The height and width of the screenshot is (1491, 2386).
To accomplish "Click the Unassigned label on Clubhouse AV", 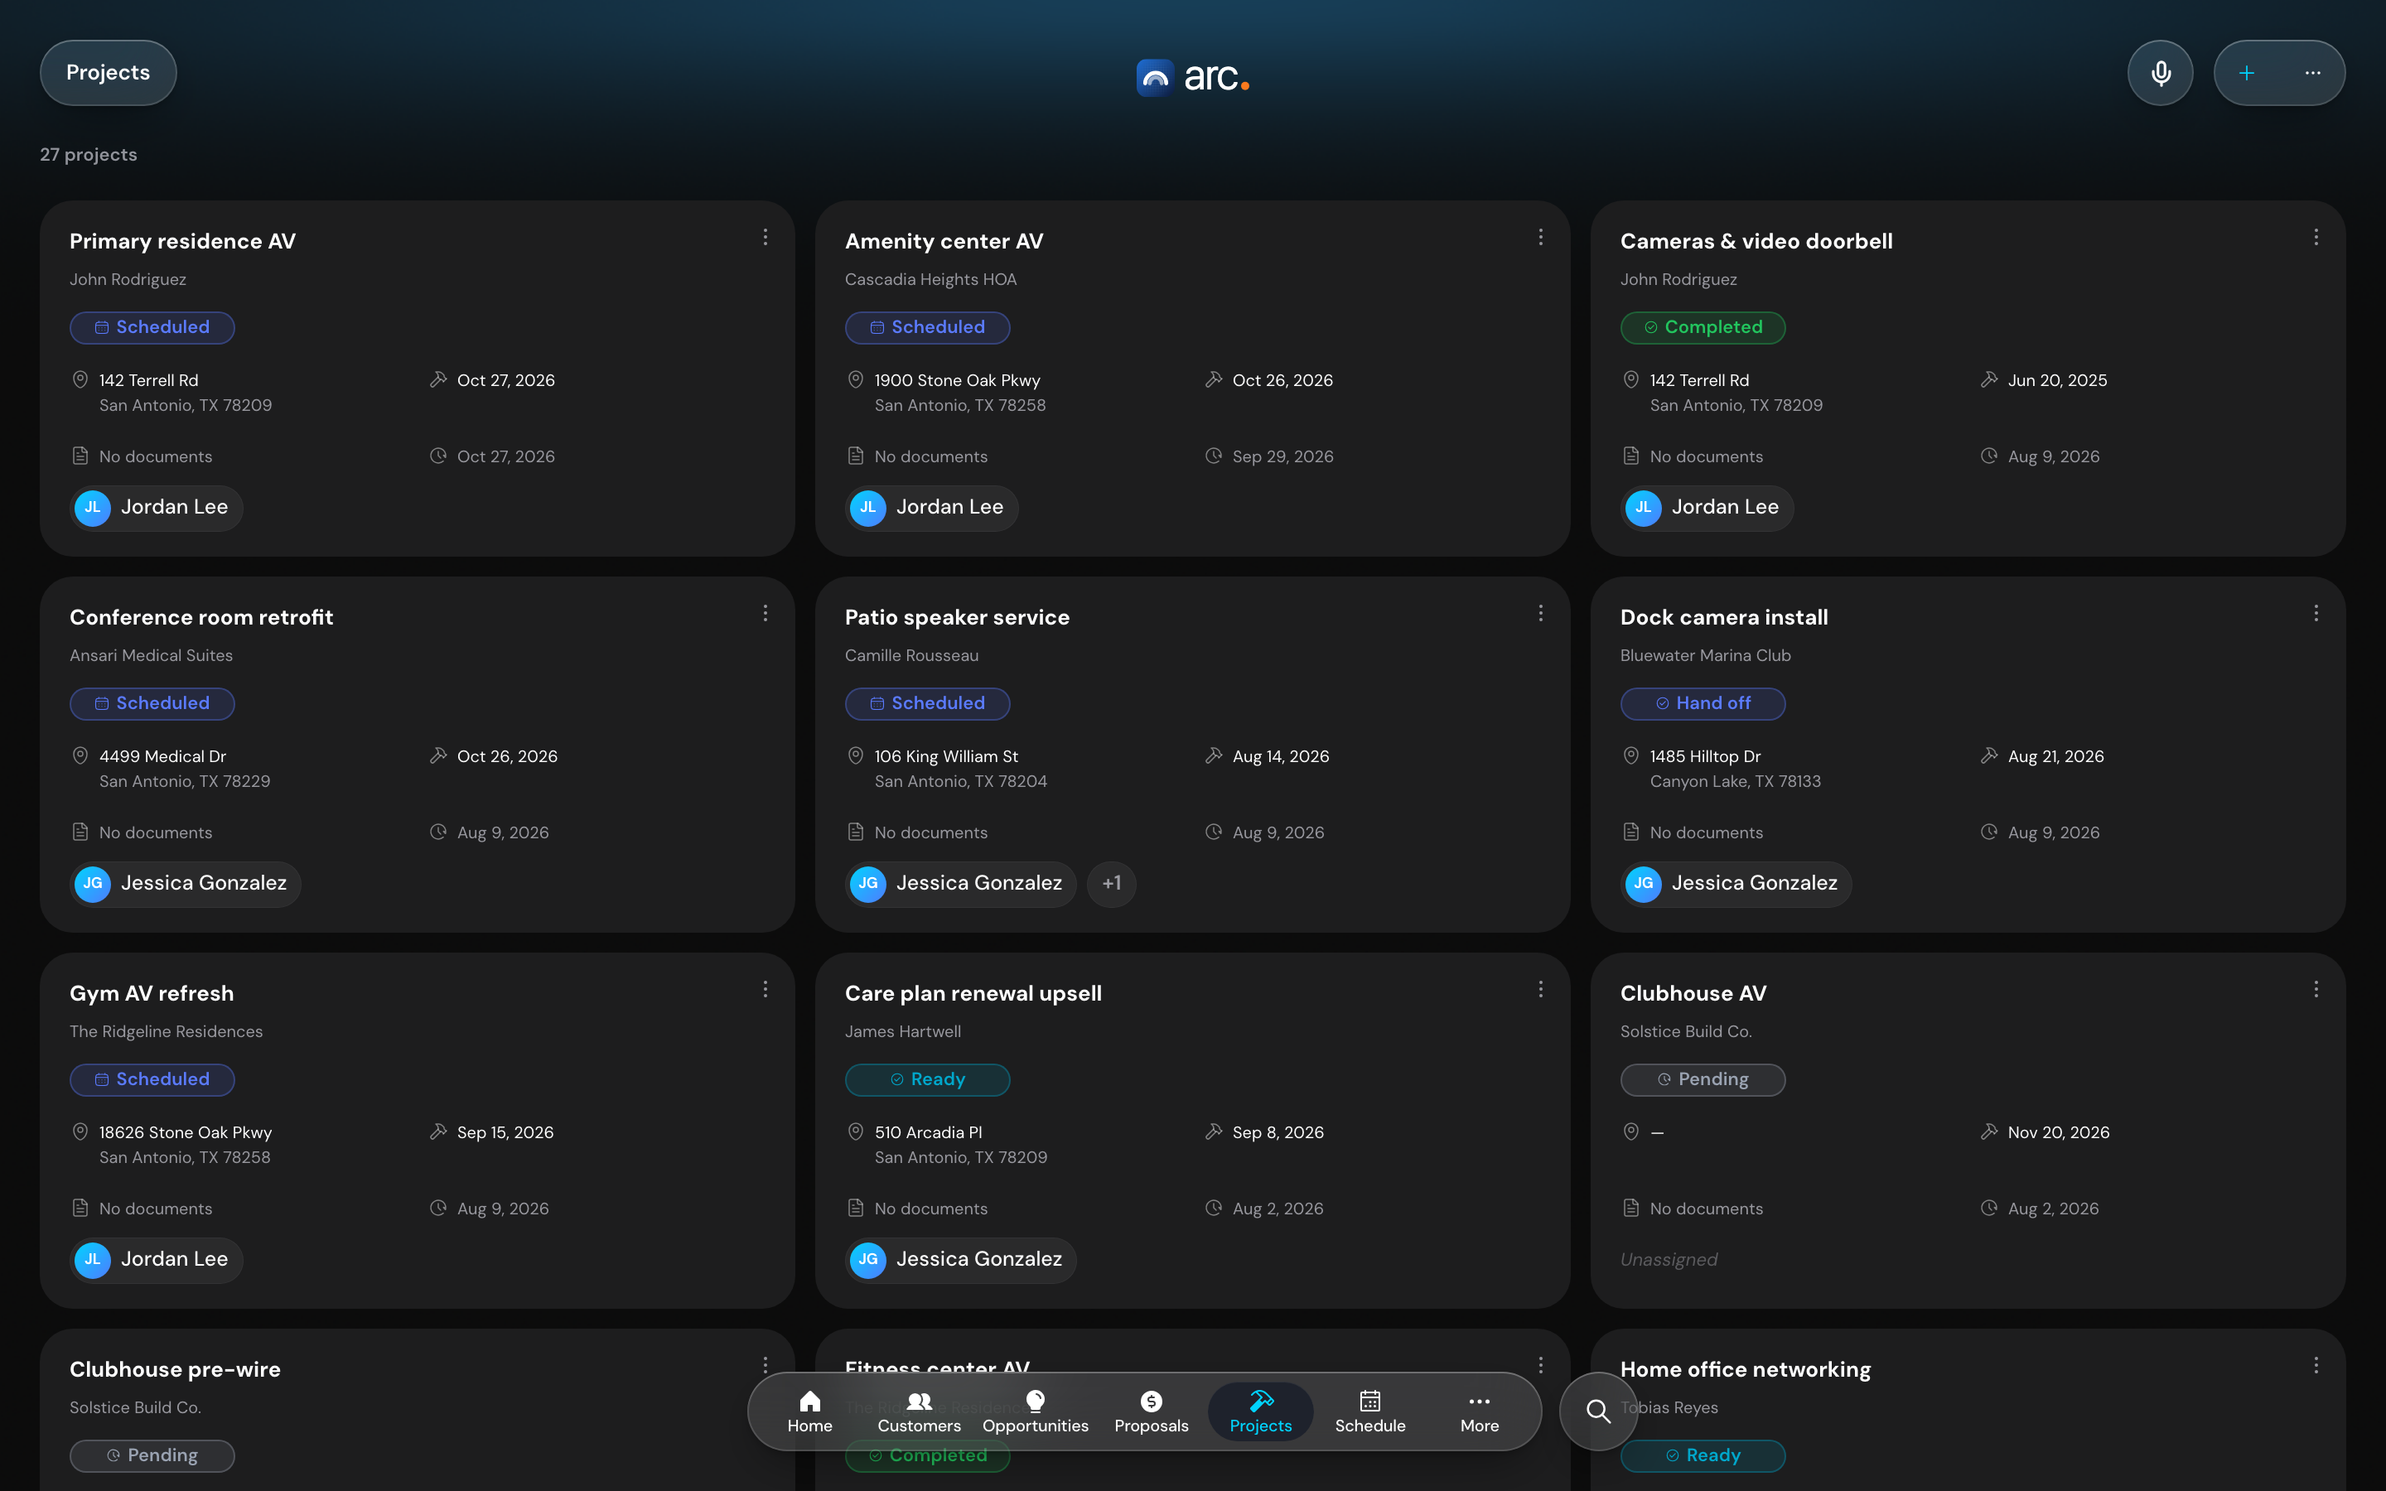I will pyautogui.click(x=1669, y=1259).
